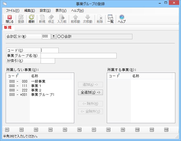Open the 設定(S) menu
This screenshot has height=141, width=181.
(45, 11)
